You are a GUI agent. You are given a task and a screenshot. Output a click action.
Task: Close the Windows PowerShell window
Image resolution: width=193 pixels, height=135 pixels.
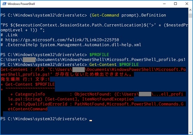(x=187, y=4)
